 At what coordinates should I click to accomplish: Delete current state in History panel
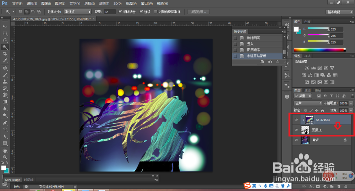pos(278,62)
